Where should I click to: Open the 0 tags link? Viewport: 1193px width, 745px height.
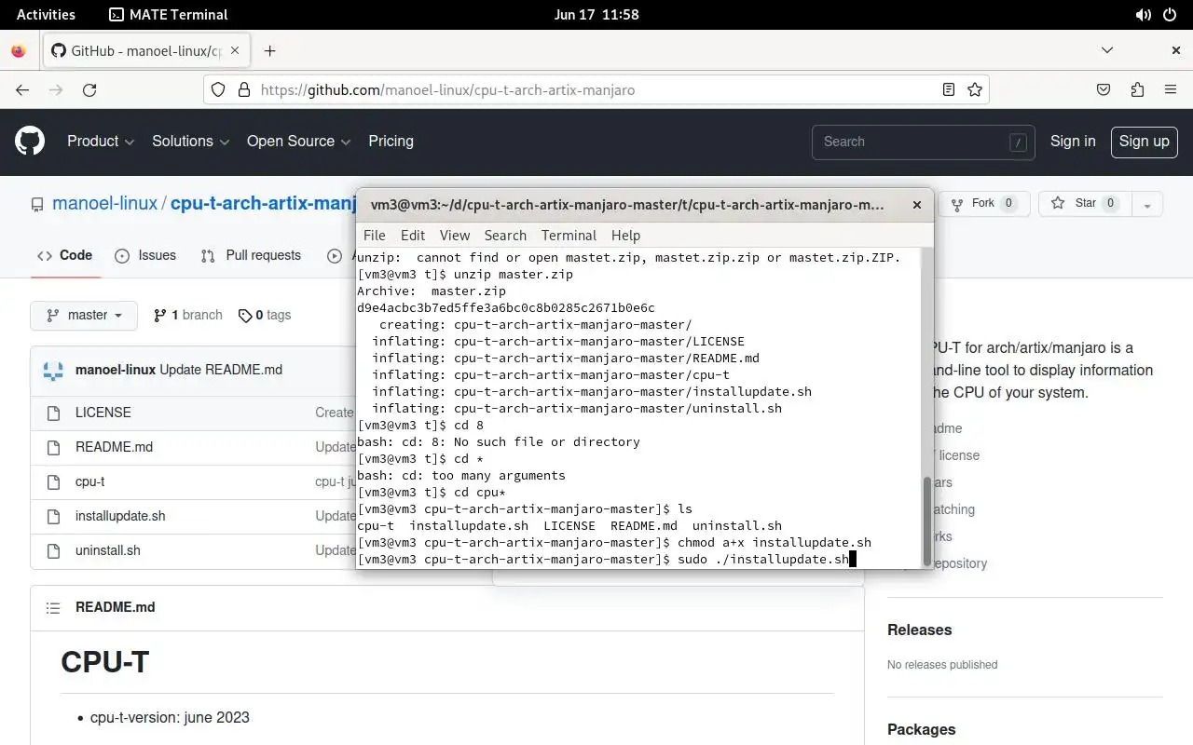click(264, 316)
